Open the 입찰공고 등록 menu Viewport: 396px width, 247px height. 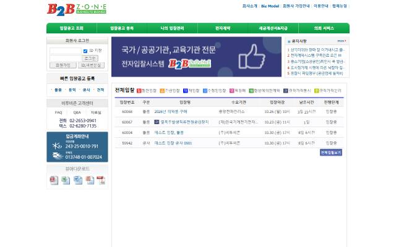tap(122, 28)
